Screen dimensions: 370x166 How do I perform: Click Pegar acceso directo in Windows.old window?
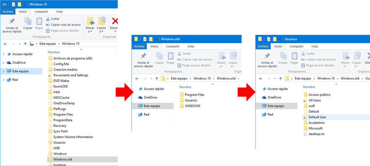(x=194, y=66)
